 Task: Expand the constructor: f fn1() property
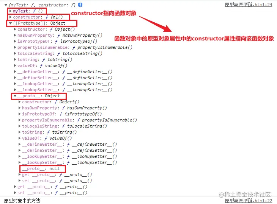(10, 17)
